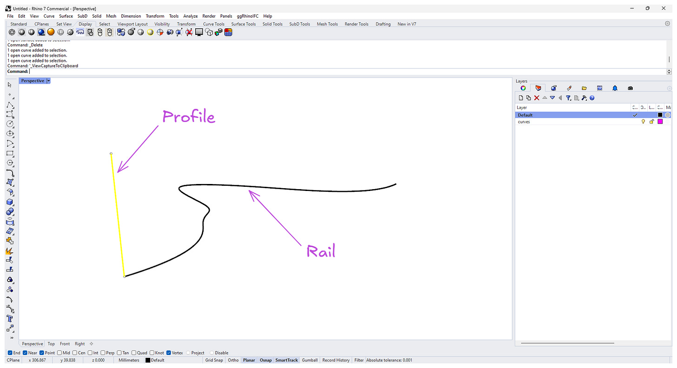
Task: Toggle SmartTrack in the status bar
Action: click(x=287, y=360)
